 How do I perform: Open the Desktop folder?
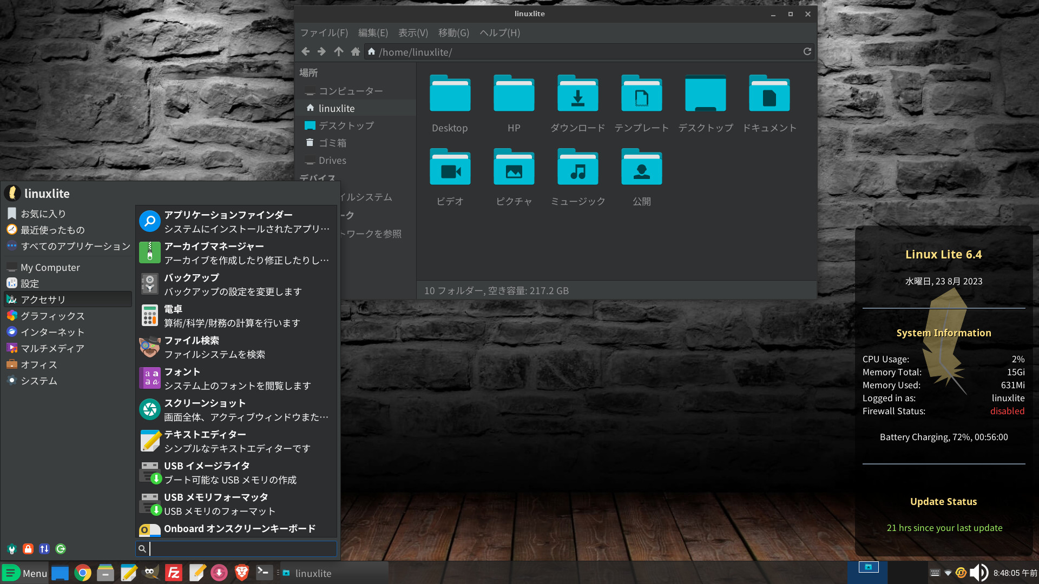click(x=450, y=104)
